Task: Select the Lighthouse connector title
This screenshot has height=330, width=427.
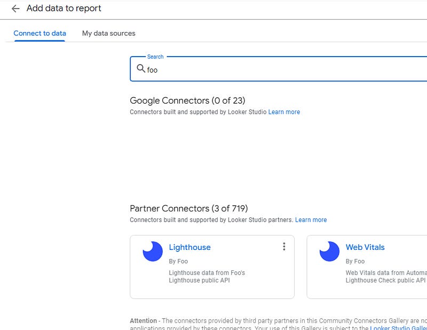Action: pyautogui.click(x=190, y=247)
